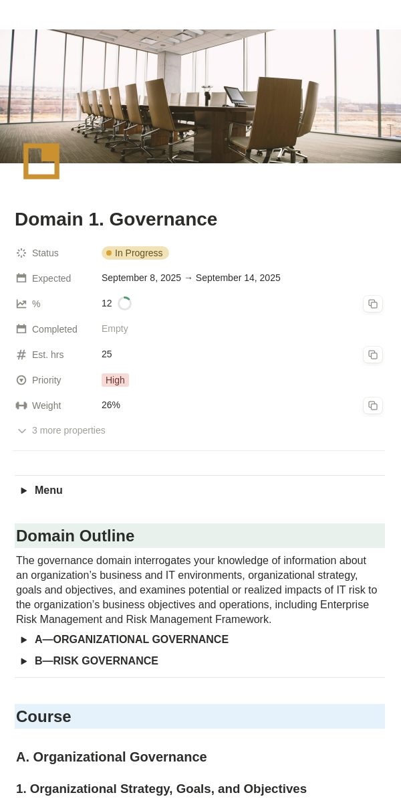401x803 pixels.
Task: Click the progress ring next to 12
Action: (124, 304)
